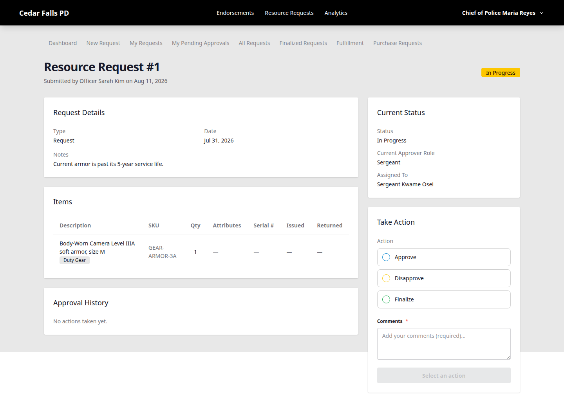The height and width of the screenshot is (402, 564).
Task: Go to Resource Requests in top navigation
Action: pyautogui.click(x=289, y=13)
